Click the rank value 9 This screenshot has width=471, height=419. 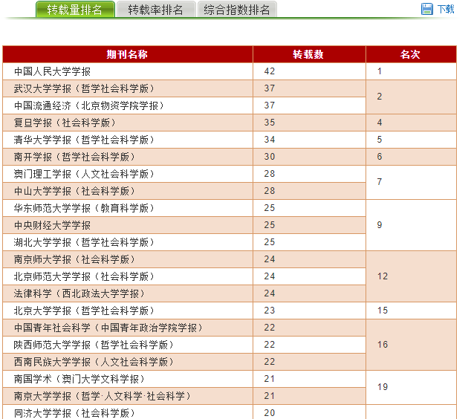380,225
